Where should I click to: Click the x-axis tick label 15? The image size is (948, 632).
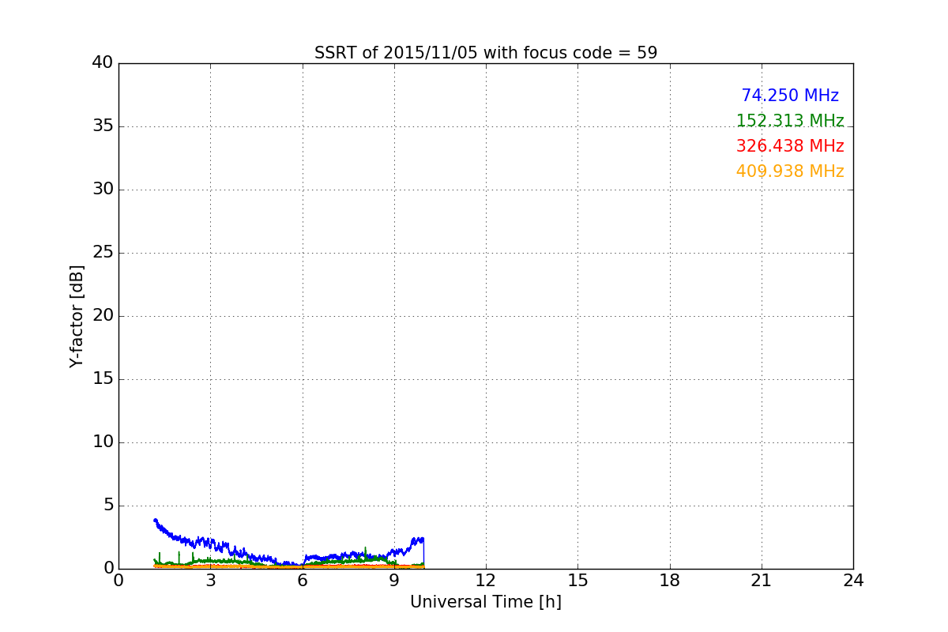click(577, 581)
